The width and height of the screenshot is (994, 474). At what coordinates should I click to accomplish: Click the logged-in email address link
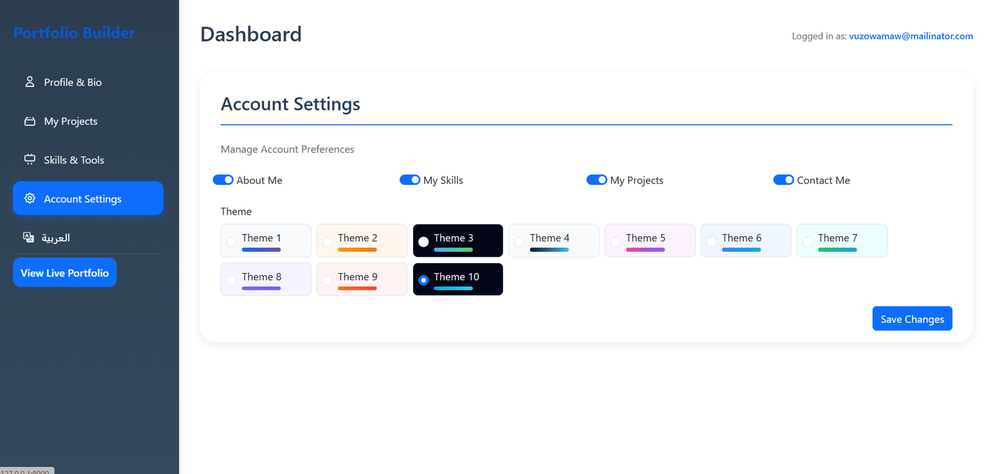click(x=911, y=36)
